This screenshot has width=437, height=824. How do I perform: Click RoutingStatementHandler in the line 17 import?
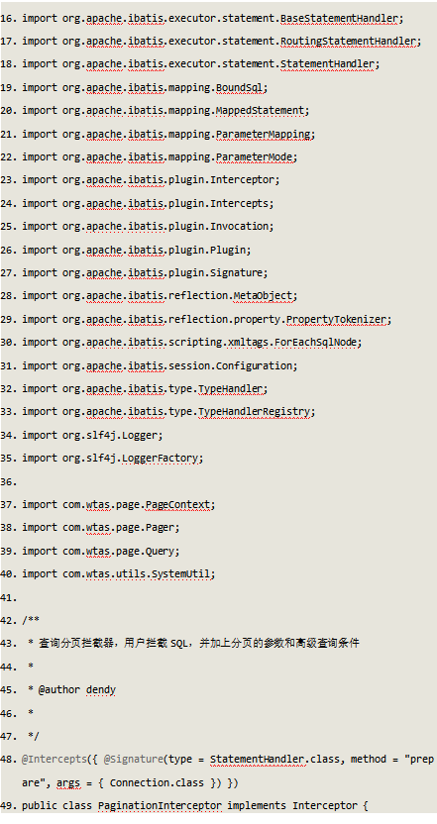click(348, 42)
